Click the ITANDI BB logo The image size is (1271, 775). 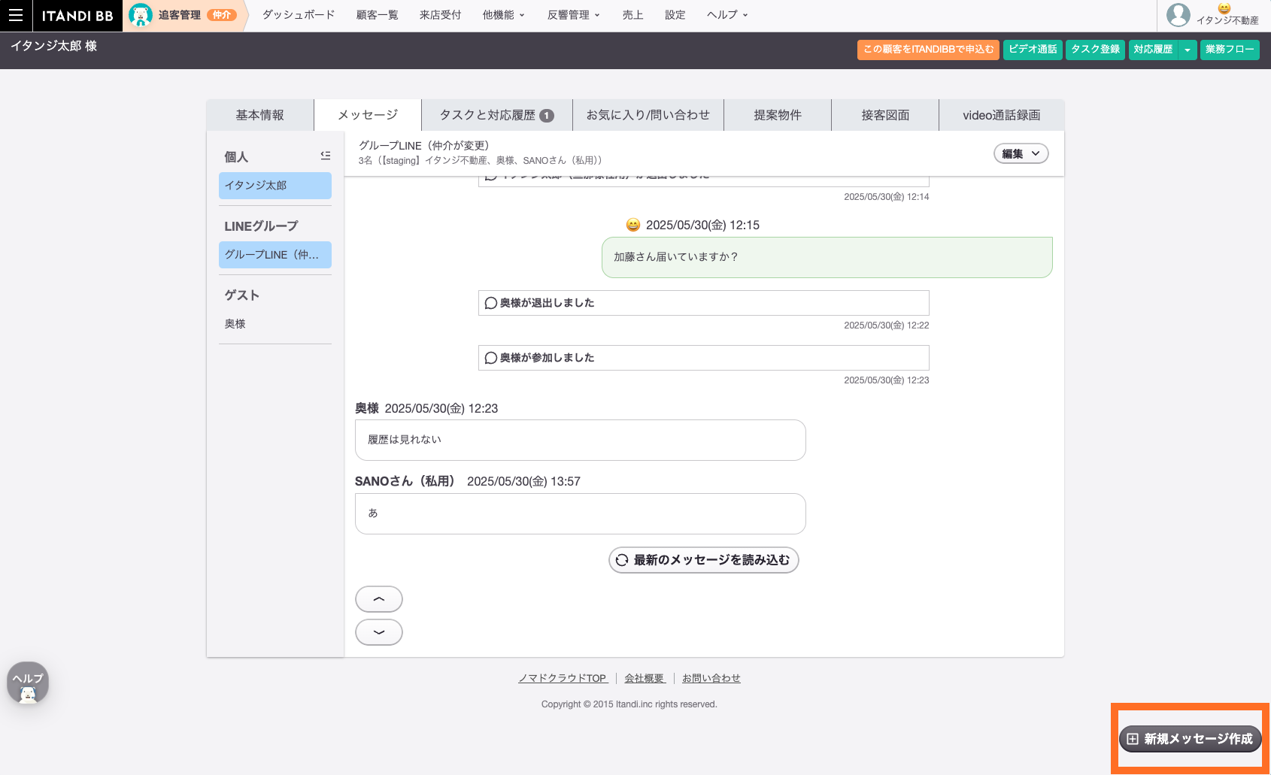[77, 16]
